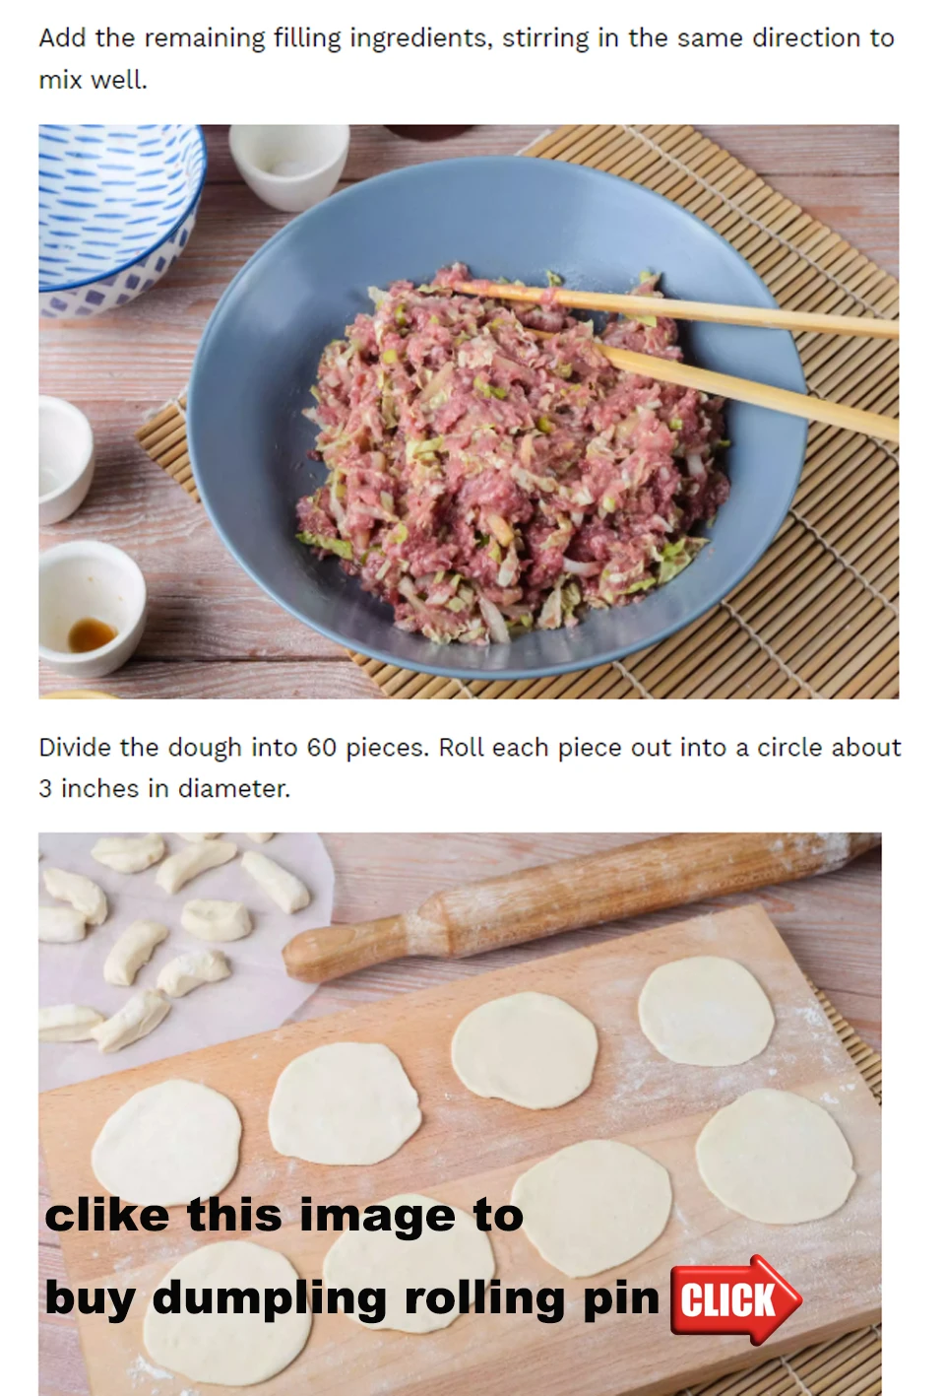Click the 'Add the remaining filling ingredients' paragraph
Viewport: 945px width, 1396px height.
click(x=467, y=58)
